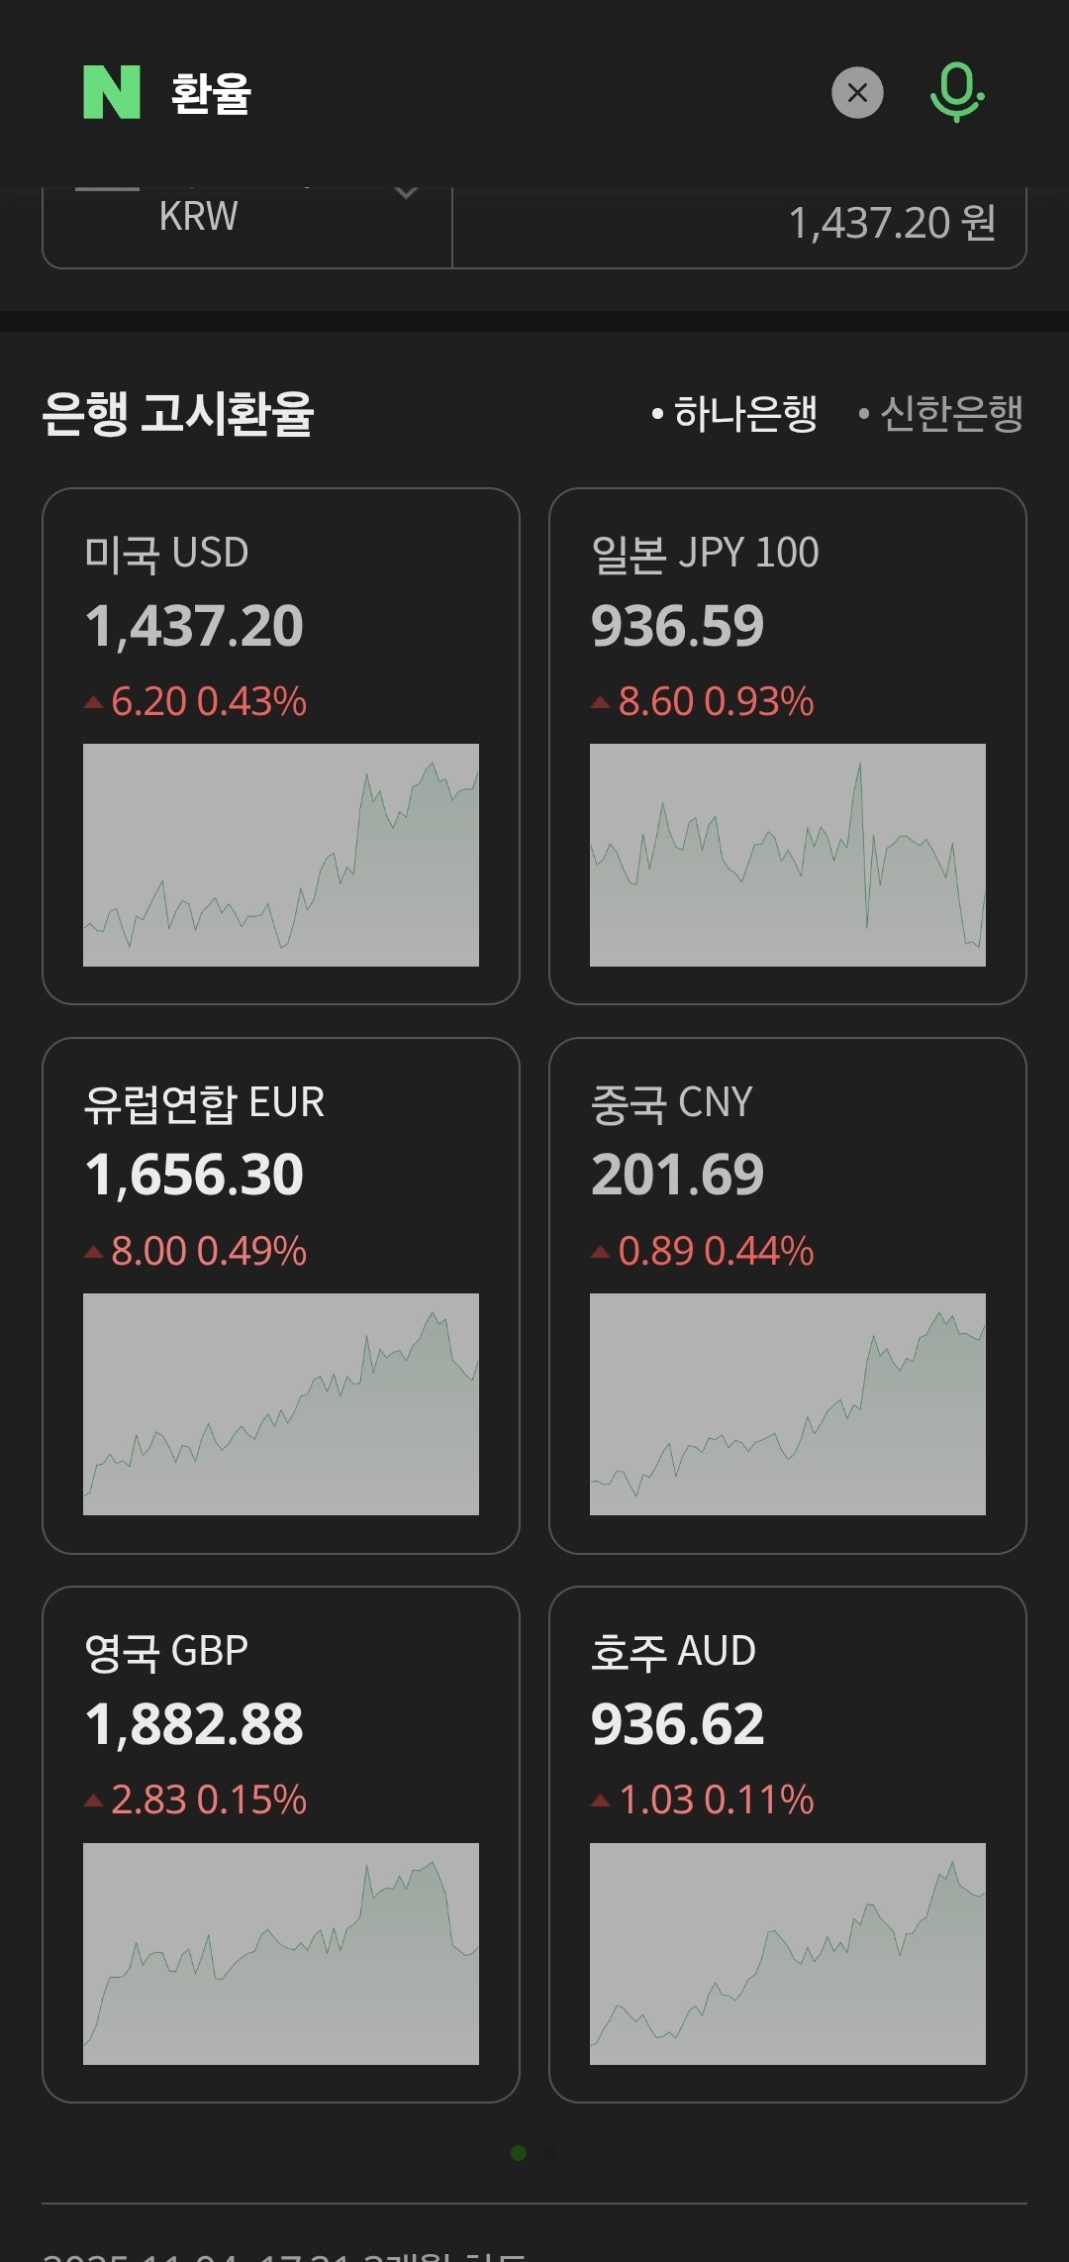Select 하나은행 bank rates

click(x=735, y=413)
